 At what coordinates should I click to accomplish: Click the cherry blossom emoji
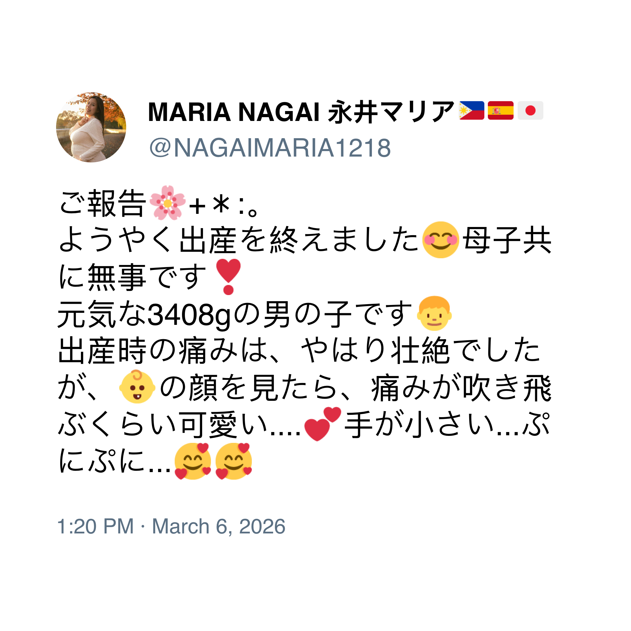(168, 203)
